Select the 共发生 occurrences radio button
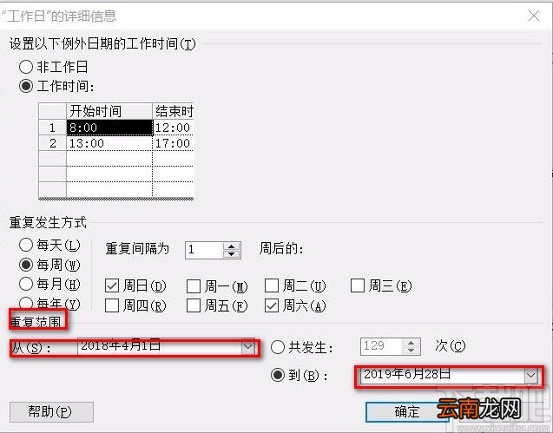 278,347
